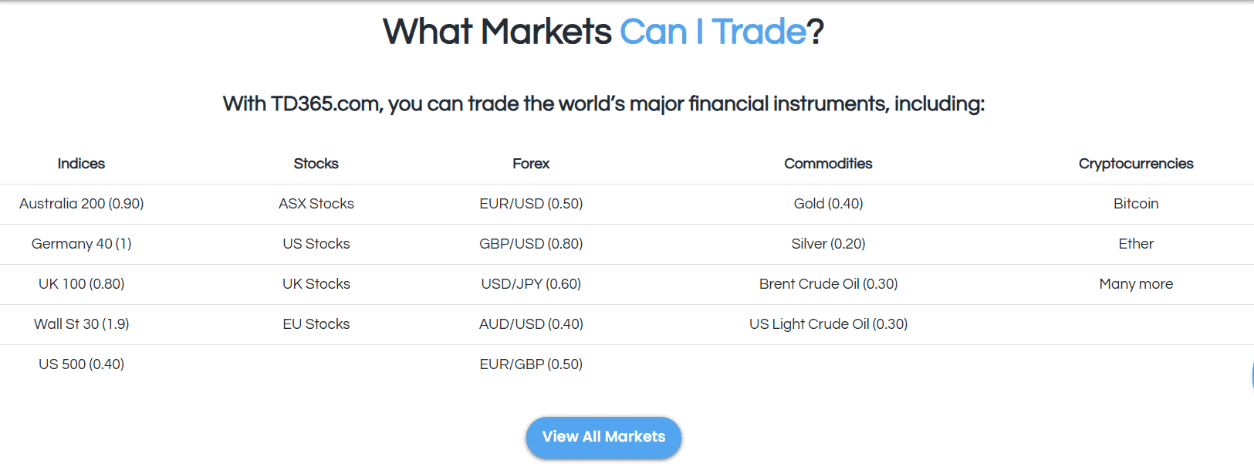Open the EU Stocks entry
The width and height of the screenshot is (1254, 464).
click(316, 324)
